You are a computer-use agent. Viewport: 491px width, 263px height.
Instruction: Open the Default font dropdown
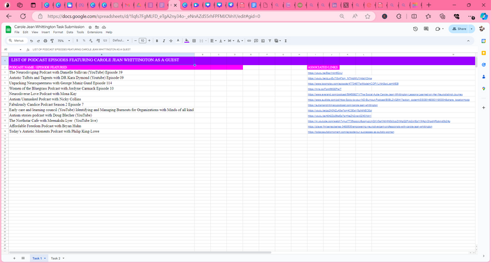pyautogui.click(x=121, y=41)
